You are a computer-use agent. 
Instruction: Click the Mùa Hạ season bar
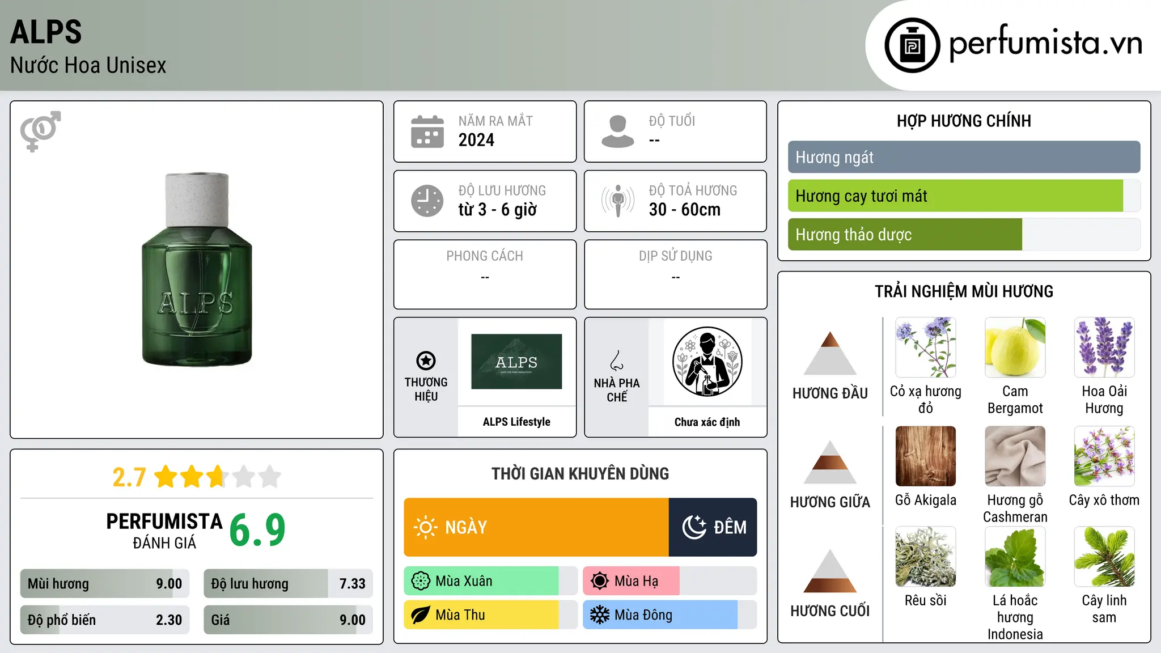670,581
